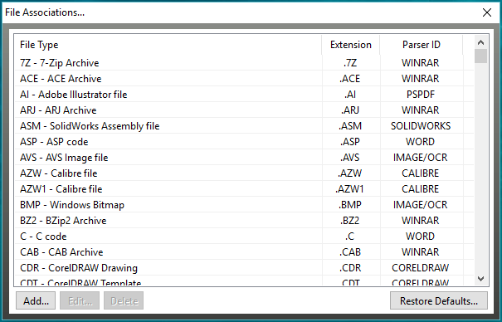The height and width of the screenshot is (322, 502).
Task: Select the '7Z - 7-Zip Archive' row
Action: point(244,63)
